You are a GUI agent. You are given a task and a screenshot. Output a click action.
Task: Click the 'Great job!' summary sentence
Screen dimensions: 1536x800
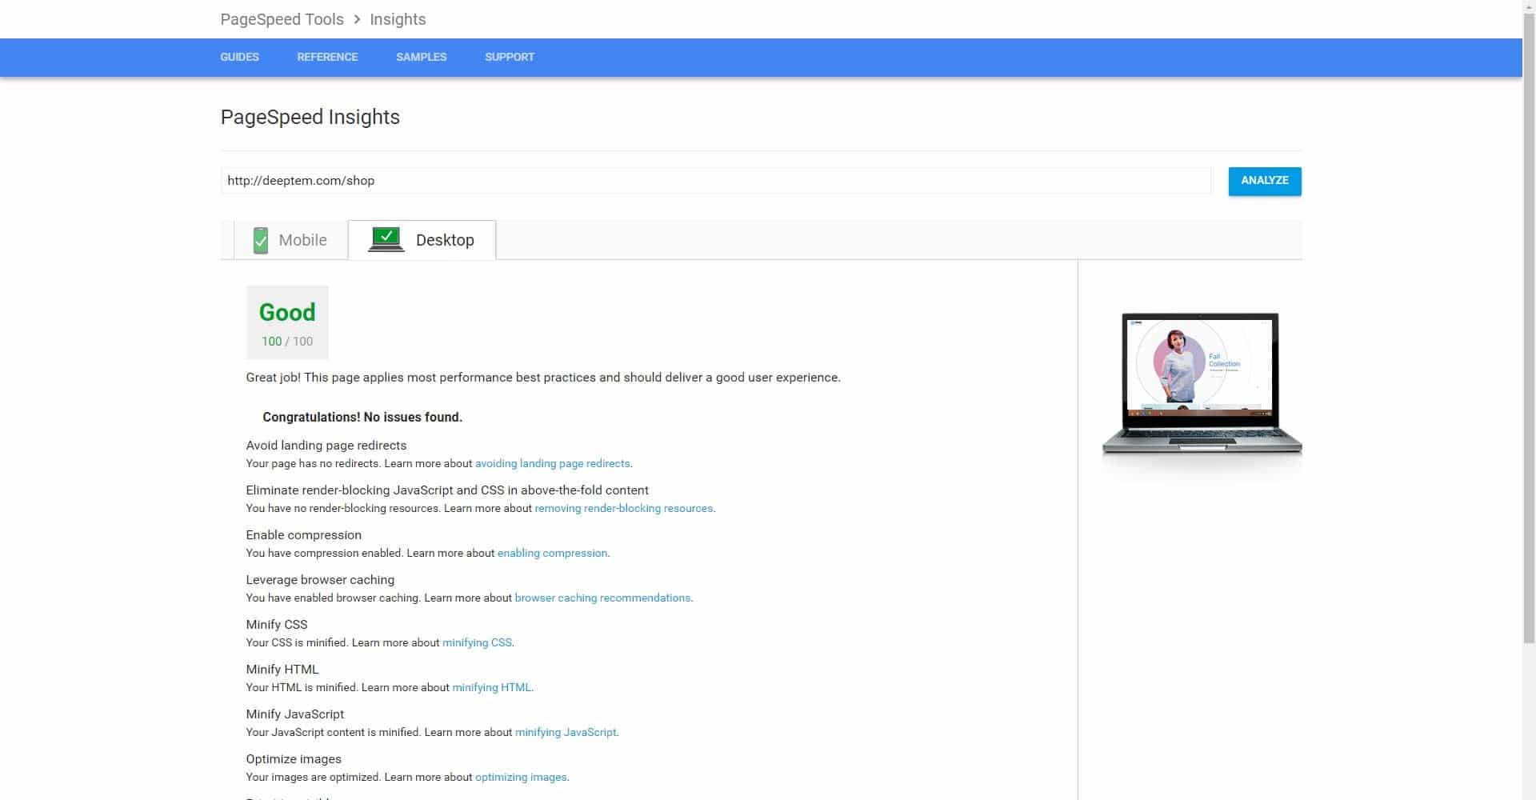pos(543,378)
